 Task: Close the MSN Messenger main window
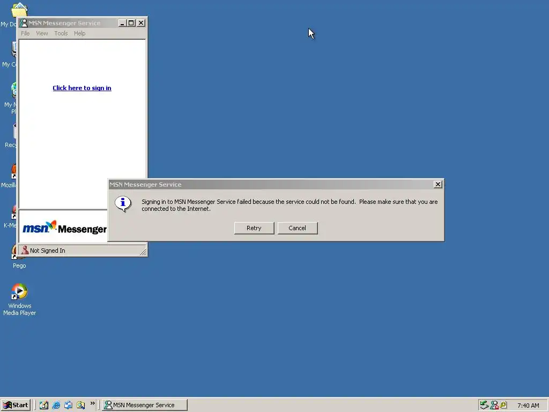click(x=141, y=23)
